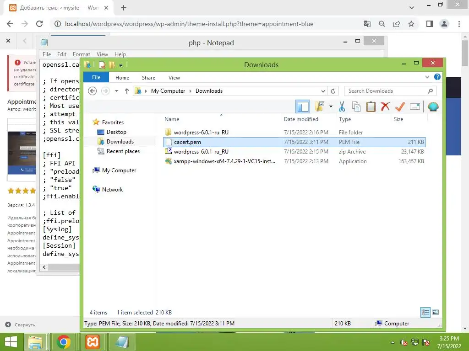Open XAMPP from the taskbar

coord(93,342)
